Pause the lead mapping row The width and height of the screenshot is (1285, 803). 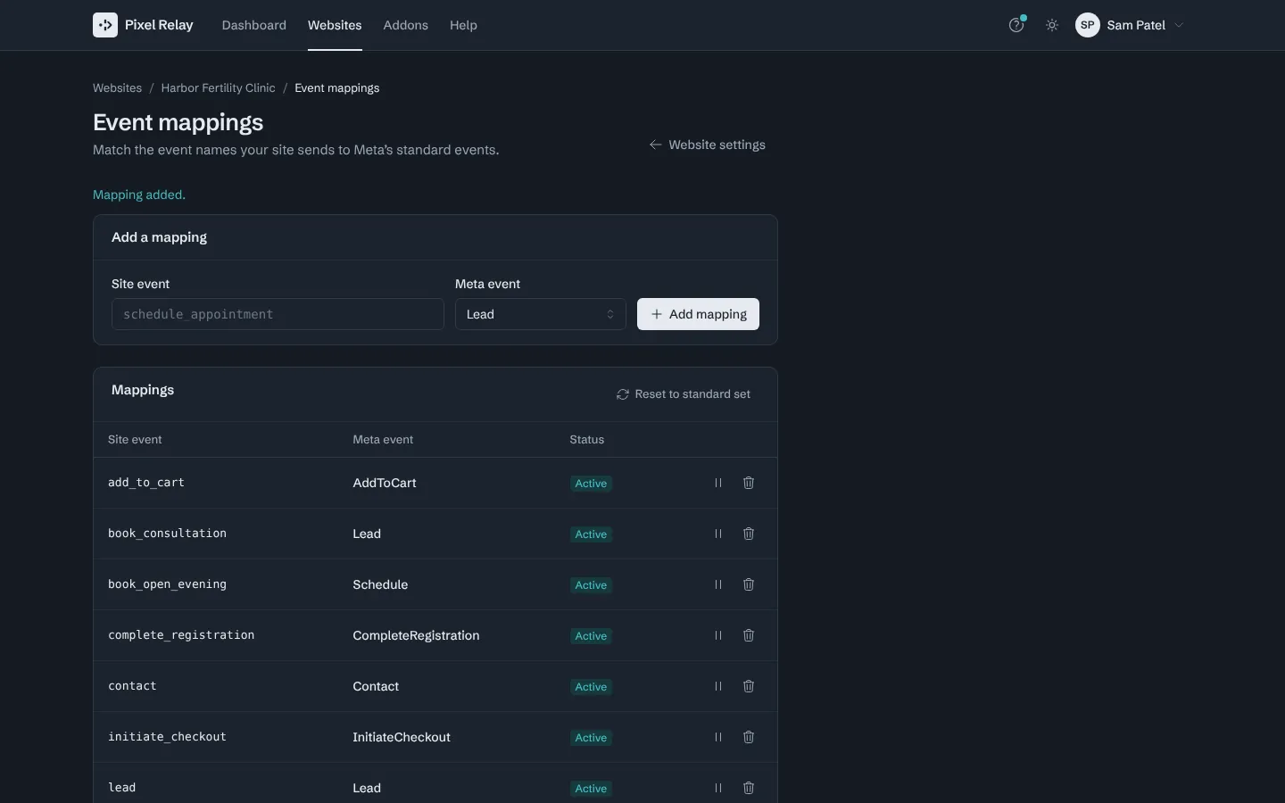(718, 788)
